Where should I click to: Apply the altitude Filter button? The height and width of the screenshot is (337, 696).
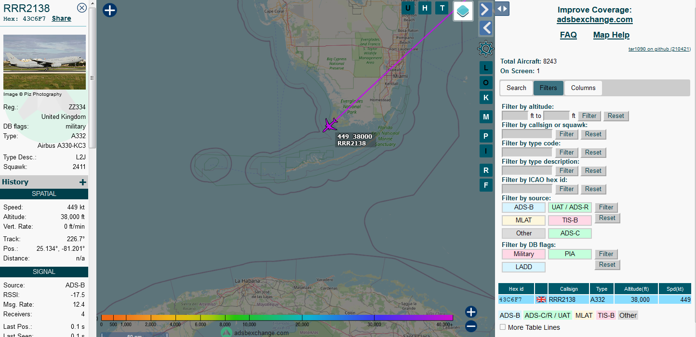pyautogui.click(x=589, y=116)
